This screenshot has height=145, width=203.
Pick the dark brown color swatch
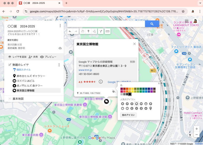(x=154, y=89)
